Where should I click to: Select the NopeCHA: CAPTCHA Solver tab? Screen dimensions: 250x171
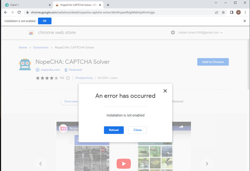pos(78,5)
